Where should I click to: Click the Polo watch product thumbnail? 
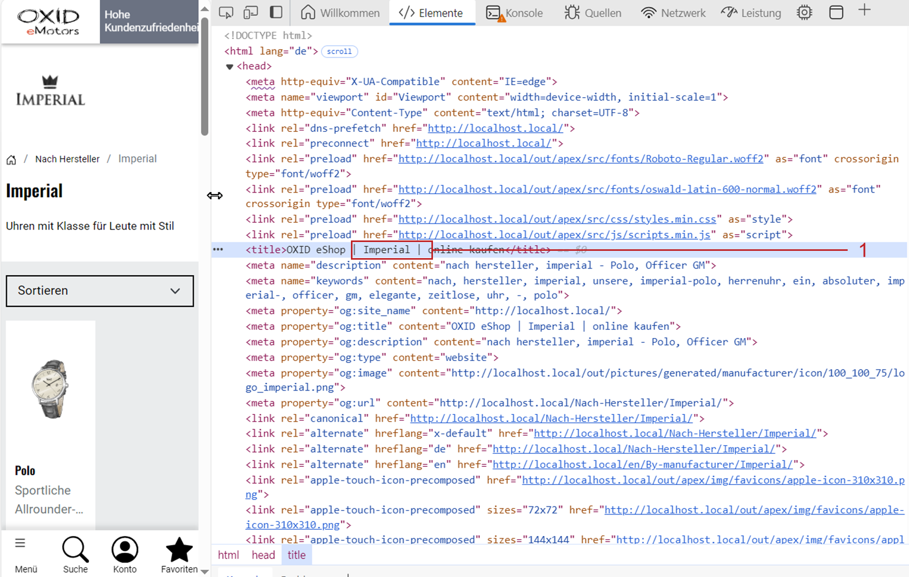point(50,388)
